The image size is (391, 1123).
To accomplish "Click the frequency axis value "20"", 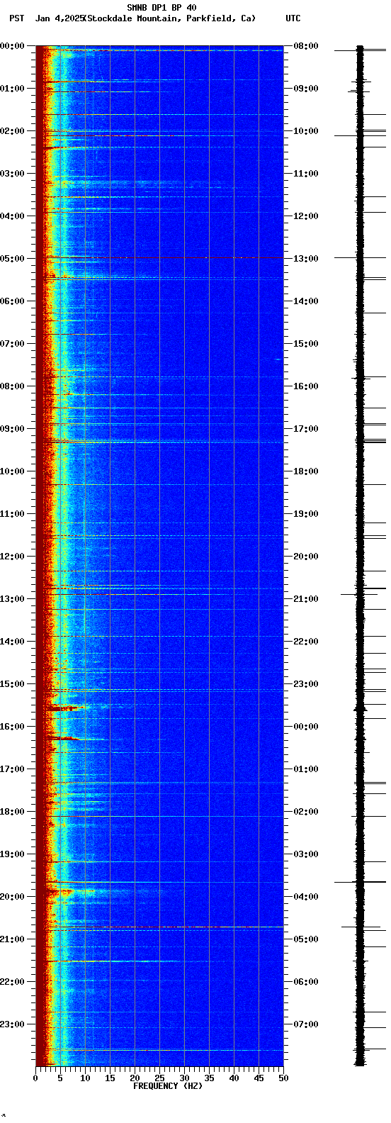I will 135,1078.
